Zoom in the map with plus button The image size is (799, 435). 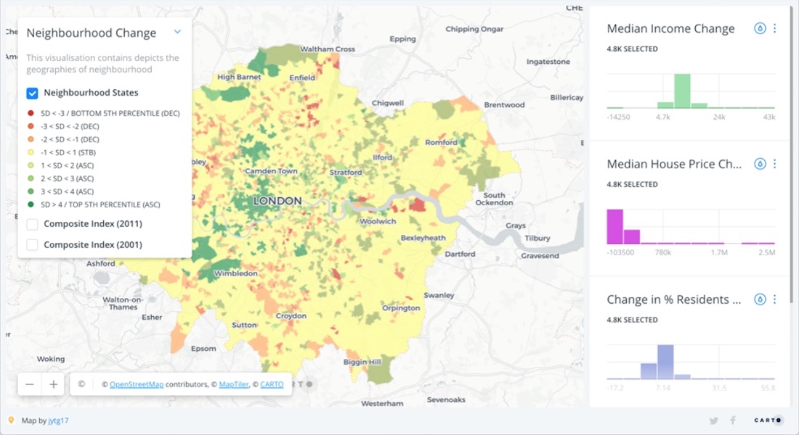tap(53, 384)
